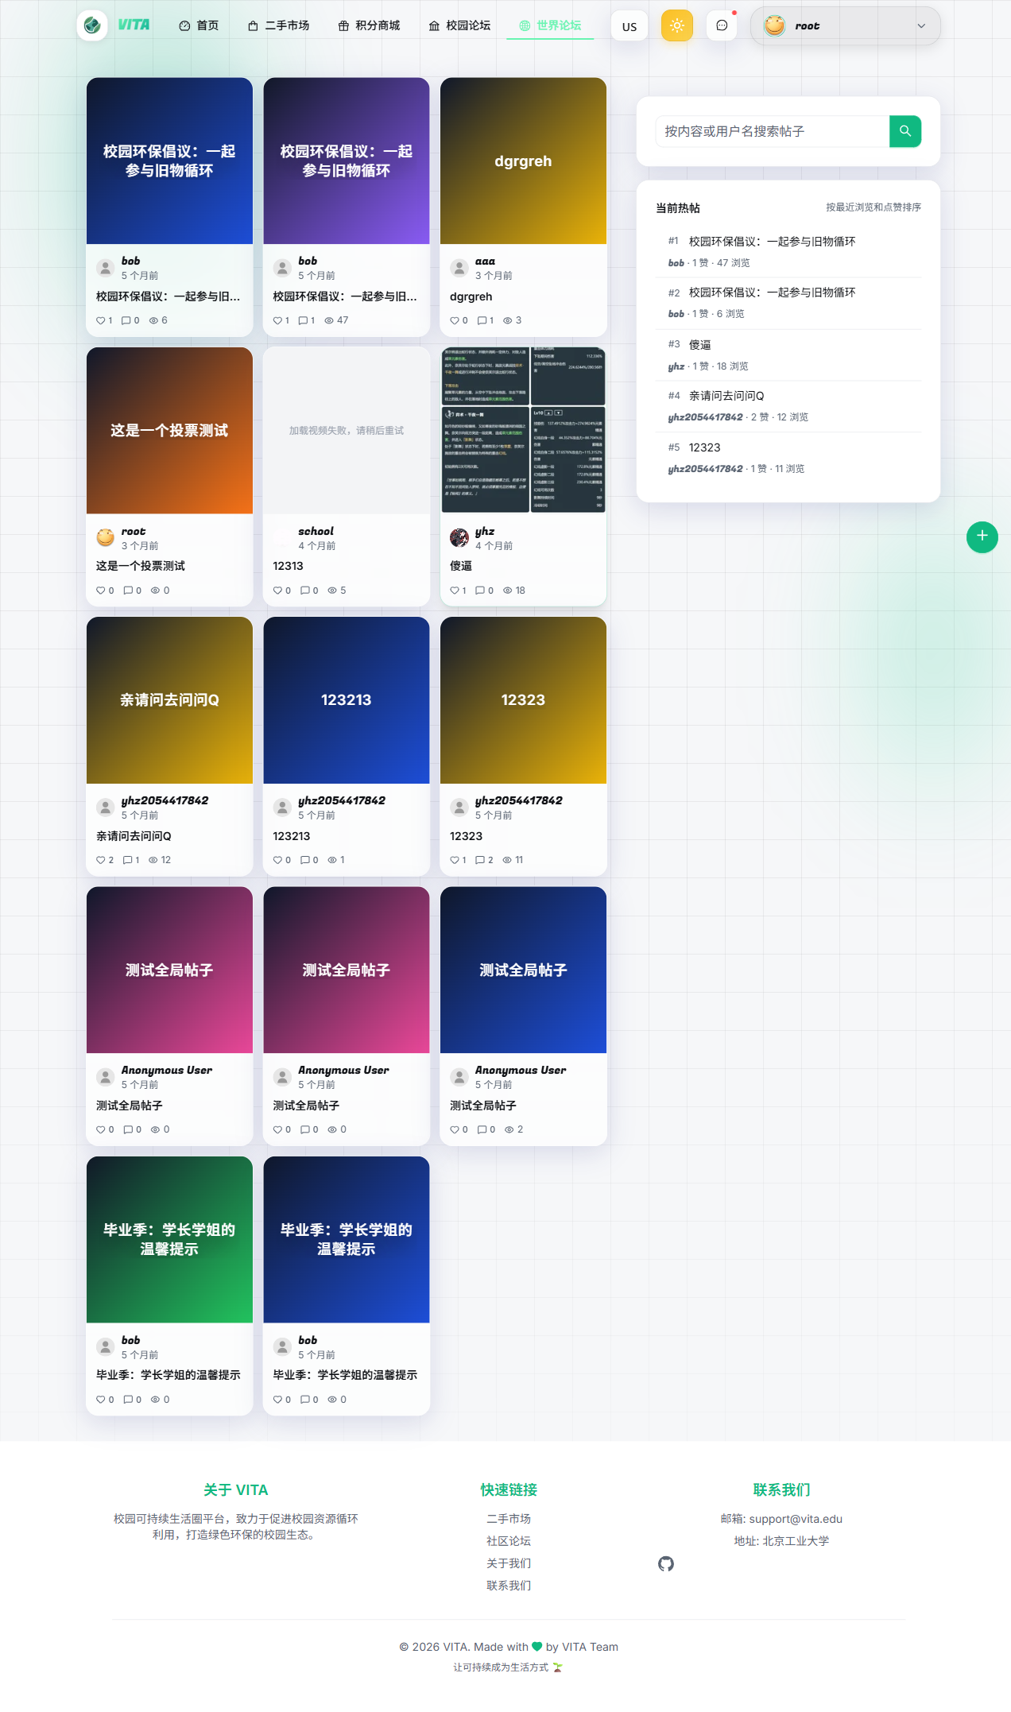The width and height of the screenshot is (1011, 1712).
Task: Like the 这是一个投票测试 post
Action: click(101, 591)
